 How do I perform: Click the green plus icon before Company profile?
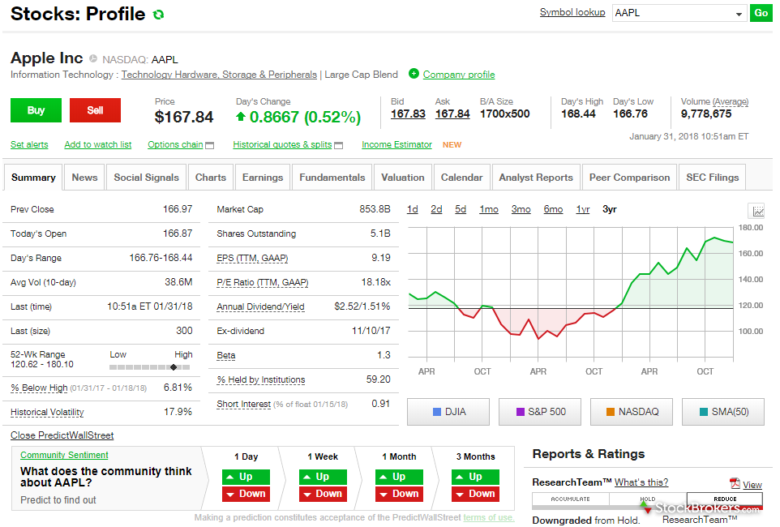point(414,74)
